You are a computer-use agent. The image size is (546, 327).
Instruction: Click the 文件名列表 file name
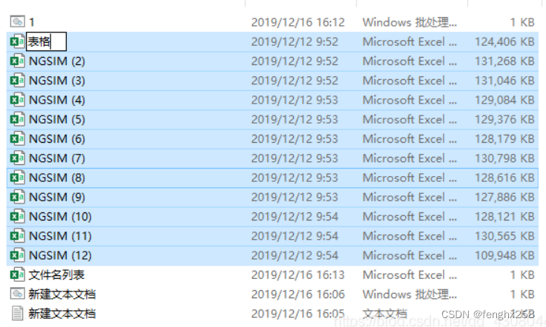tap(56, 274)
